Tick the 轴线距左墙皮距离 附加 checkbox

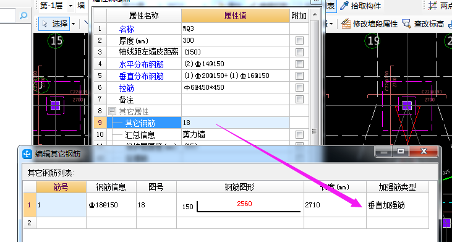[x=299, y=52]
